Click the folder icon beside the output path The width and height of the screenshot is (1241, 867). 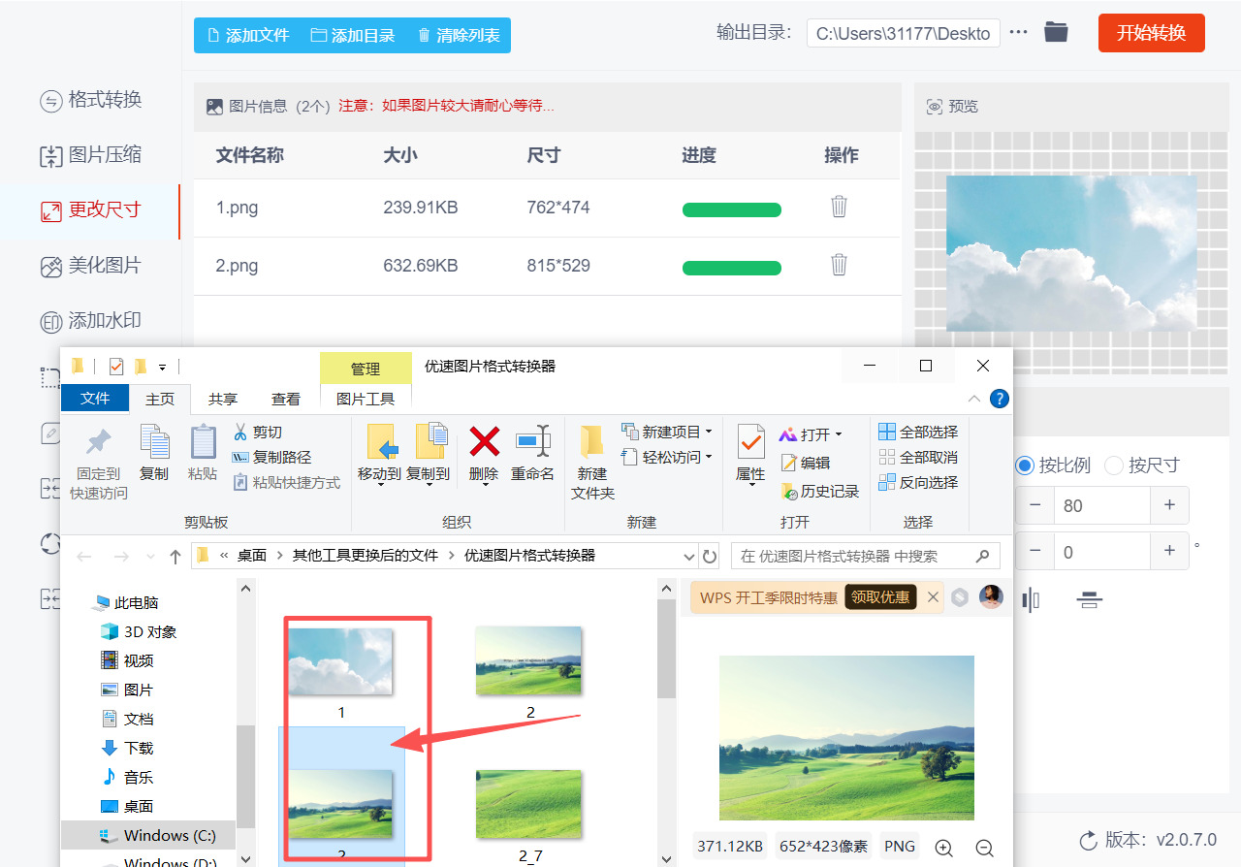(x=1056, y=32)
